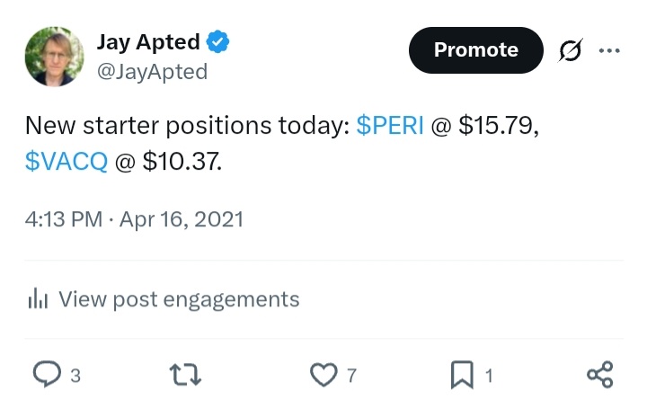Viewport: 647px width, 408px height.
Task: Open the three-dot more options menu
Action: click(x=609, y=50)
